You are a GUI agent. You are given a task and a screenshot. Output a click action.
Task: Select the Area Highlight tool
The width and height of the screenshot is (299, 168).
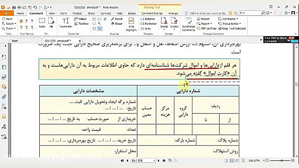pyautogui.click(x=131, y=24)
